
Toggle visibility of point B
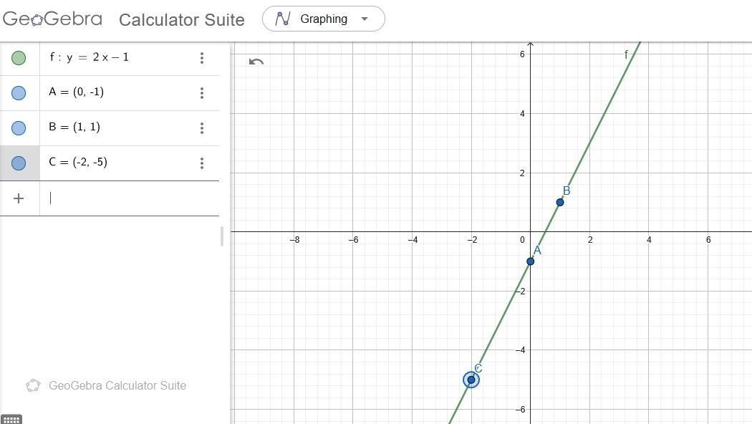pos(19,127)
